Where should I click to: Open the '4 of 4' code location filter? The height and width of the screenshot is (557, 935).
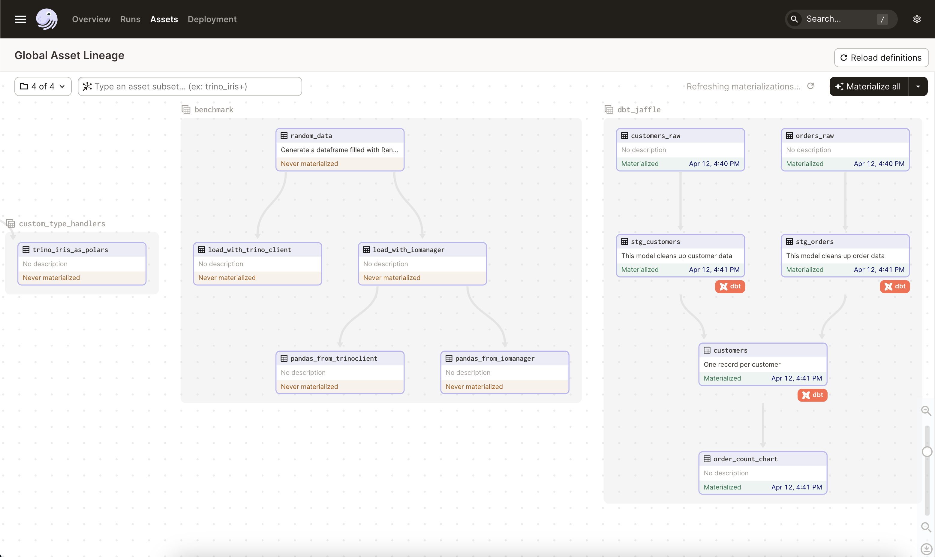(x=43, y=86)
